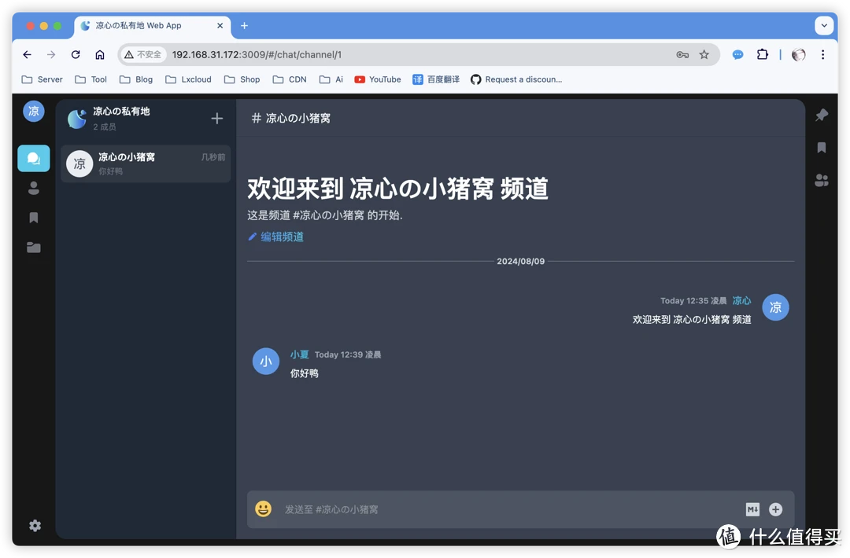850x558 pixels.
Task: Show pinned messages via the pin icon
Action: pyautogui.click(x=821, y=115)
